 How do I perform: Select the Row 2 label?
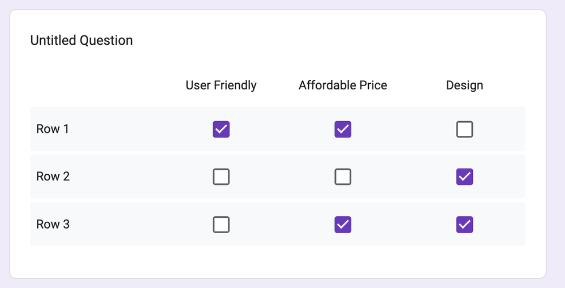[53, 177]
